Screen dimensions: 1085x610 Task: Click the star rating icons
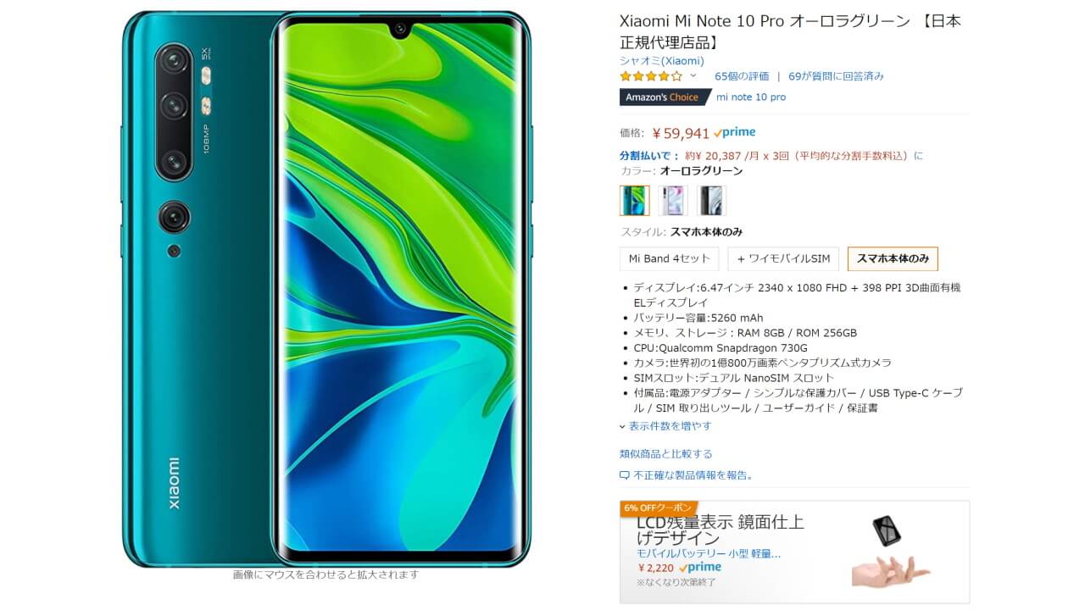651,76
